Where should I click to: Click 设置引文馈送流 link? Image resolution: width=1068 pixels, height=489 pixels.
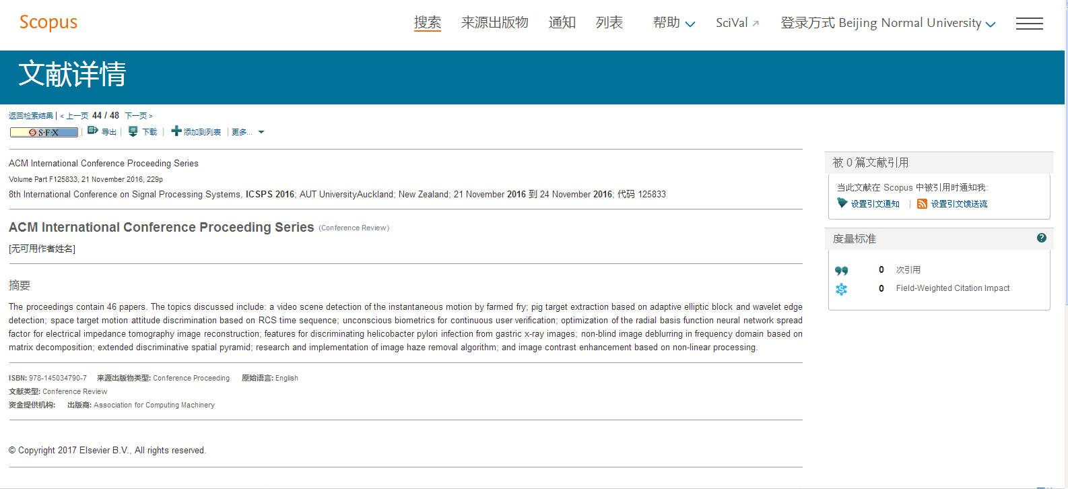(x=959, y=204)
